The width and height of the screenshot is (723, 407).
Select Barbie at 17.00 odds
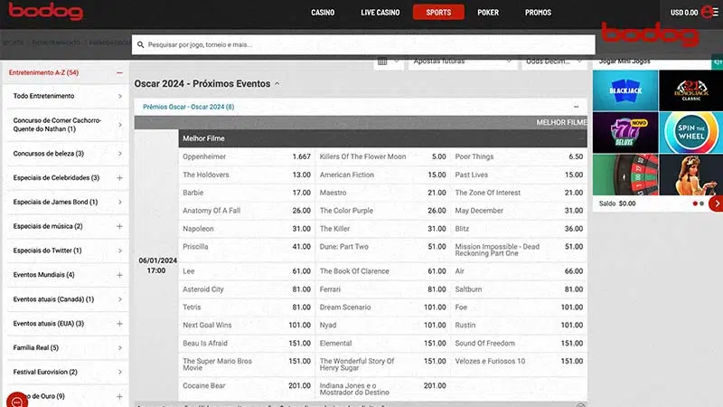[246, 193]
